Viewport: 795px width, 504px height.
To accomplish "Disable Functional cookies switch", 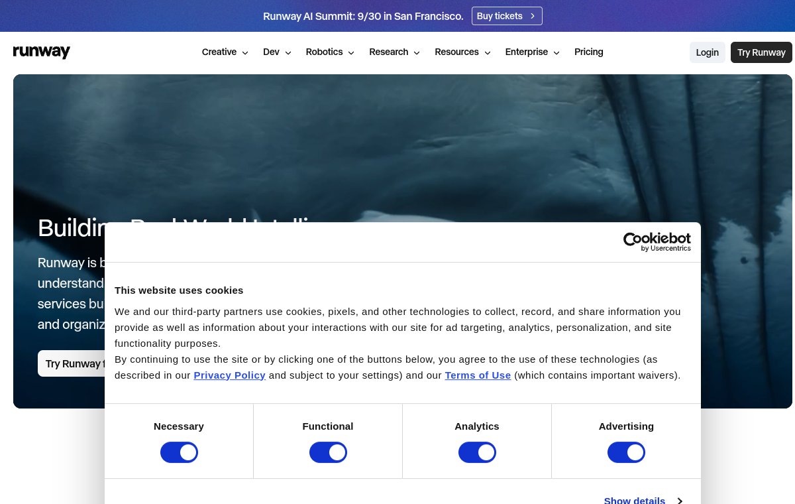I will click(x=328, y=452).
